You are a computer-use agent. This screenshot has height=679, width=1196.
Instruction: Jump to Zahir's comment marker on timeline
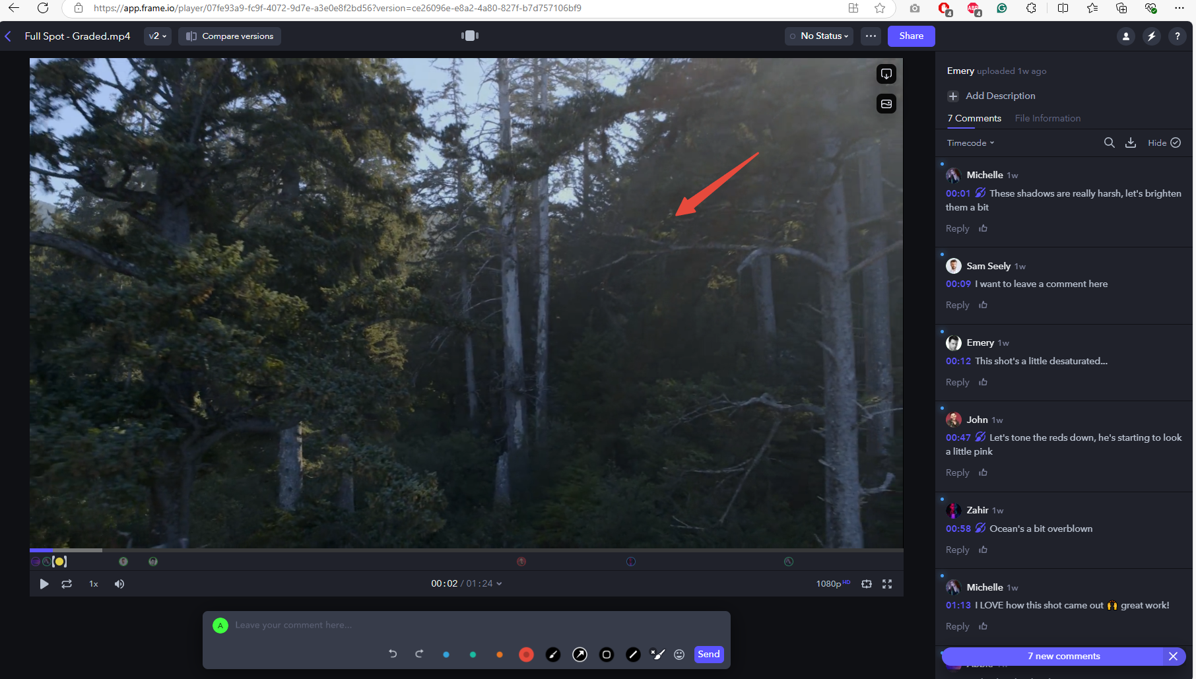tap(631, 562)
